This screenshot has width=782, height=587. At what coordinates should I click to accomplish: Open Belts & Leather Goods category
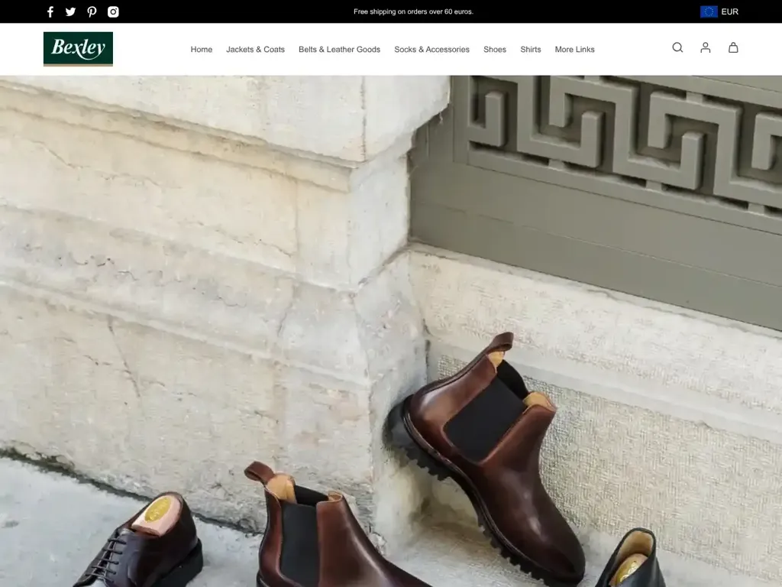point(339,50)
